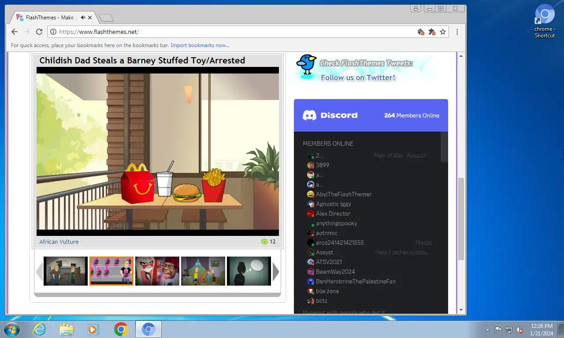Image resolution: width=564 pixels, height=338 pixels.
Task: Click the avatar next to BeamWay2024
Action: pos(311,272)
